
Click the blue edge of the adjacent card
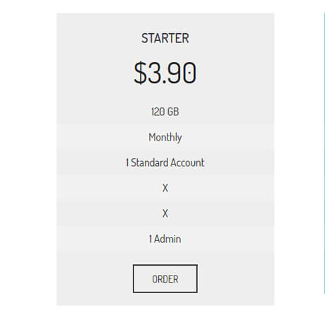coord(324,153)
